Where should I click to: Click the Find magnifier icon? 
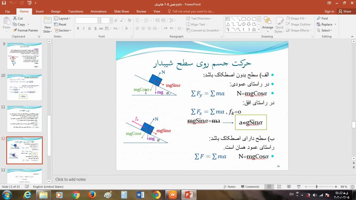(x=319, y=18)
